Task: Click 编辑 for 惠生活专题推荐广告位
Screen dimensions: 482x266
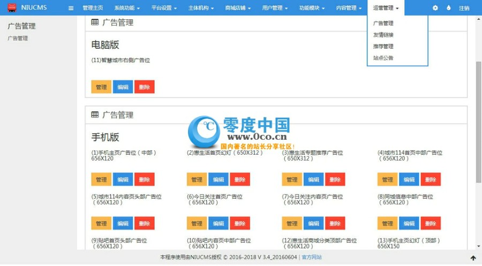Action: click(313, 179)
